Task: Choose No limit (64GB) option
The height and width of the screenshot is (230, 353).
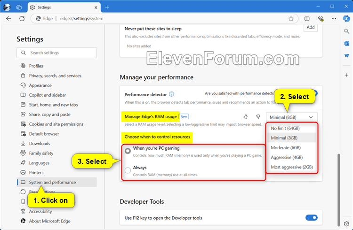Action: 292,128
